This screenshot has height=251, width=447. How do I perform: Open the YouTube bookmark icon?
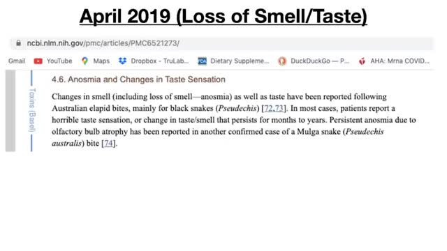(x=38, y=61)
